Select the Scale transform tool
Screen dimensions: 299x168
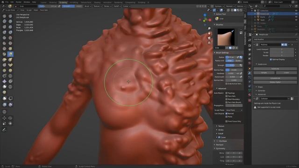point(4,124)
